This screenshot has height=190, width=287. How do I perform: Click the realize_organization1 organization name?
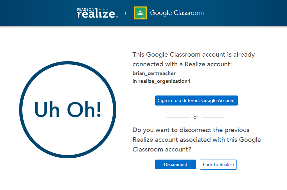pos(164,81)
